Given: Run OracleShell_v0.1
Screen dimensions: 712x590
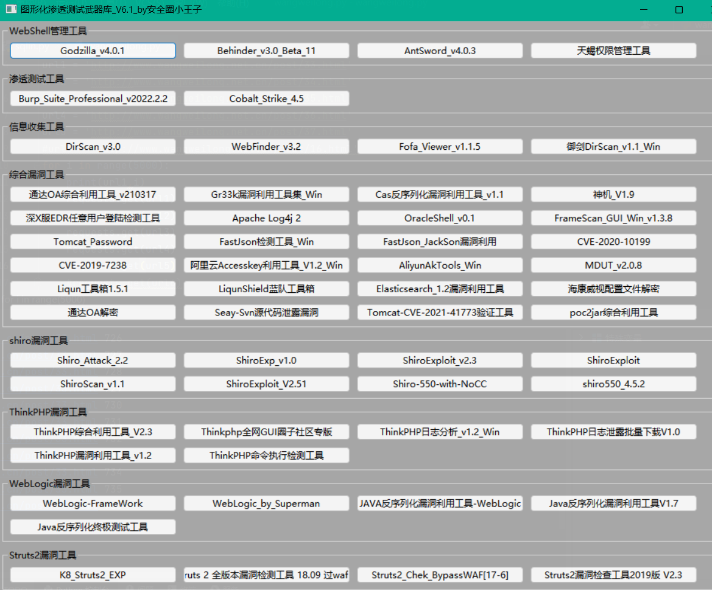Looking at the screenshot, I should (x=440, y=218).
